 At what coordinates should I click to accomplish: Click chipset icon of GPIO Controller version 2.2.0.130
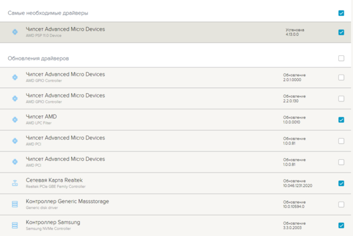click(15, 99)
